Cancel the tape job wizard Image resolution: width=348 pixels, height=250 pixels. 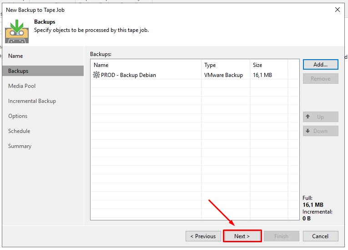[x=320, y=236]
